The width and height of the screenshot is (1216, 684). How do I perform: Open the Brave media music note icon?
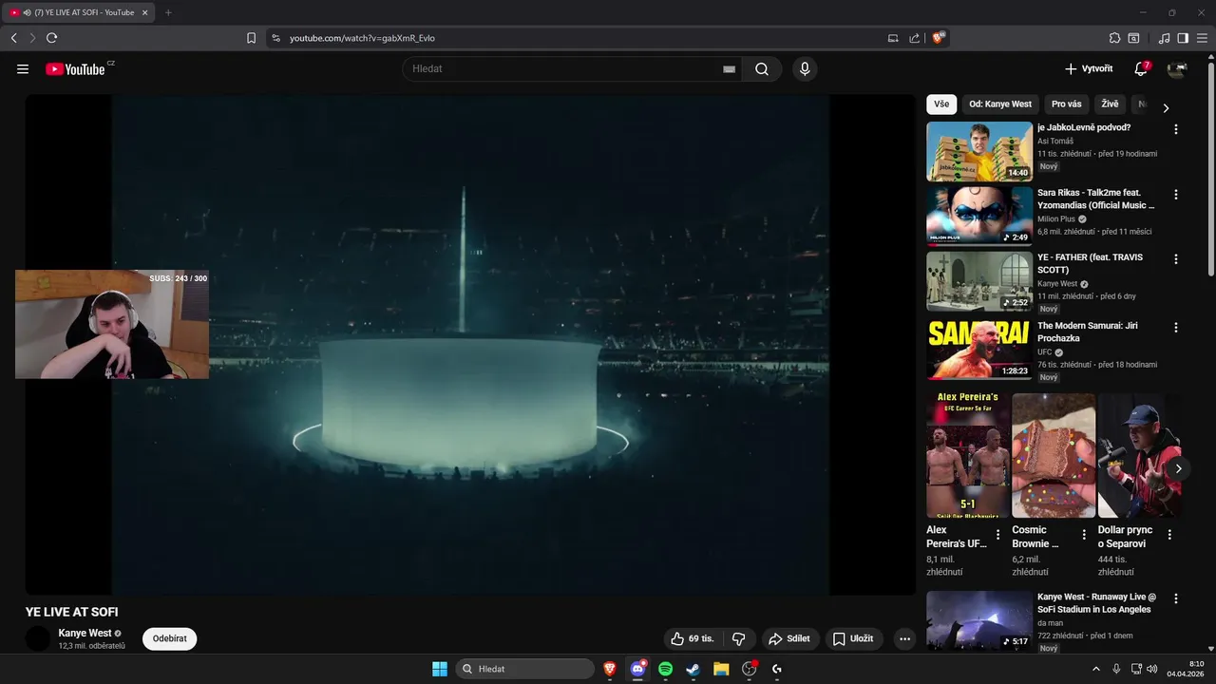pyautogui.click(x=1164, y=38)
